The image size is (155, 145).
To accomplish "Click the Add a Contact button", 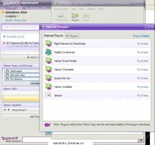I will click(x=20, y=57).
